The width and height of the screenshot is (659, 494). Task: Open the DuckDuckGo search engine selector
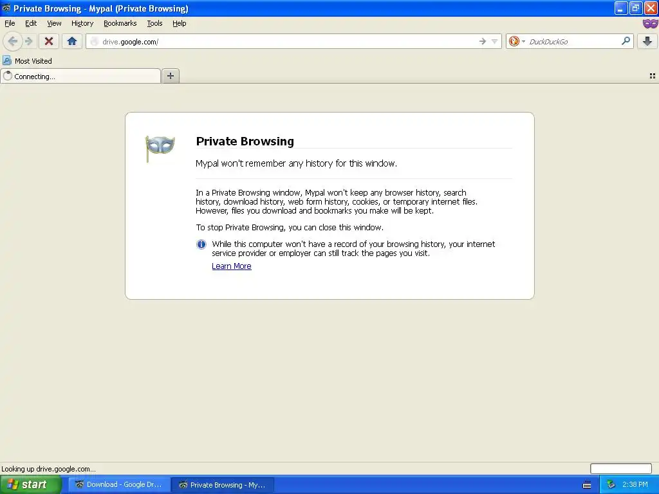517,41
